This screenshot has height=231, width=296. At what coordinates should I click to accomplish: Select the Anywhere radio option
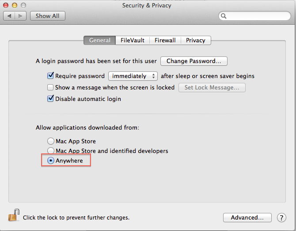pos(50,160)
